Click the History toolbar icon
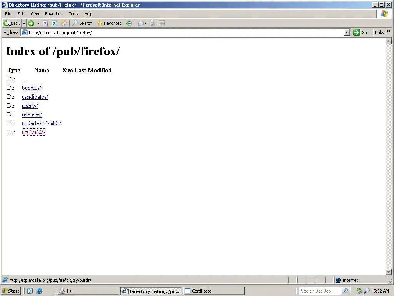The width and height of the screenshot is (394, 296). click(129, 24)
